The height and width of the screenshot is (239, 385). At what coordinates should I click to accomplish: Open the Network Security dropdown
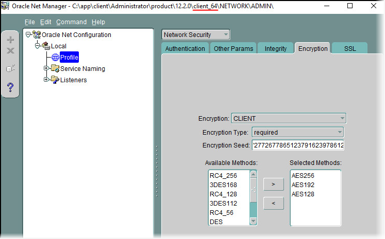coord(196,35)
